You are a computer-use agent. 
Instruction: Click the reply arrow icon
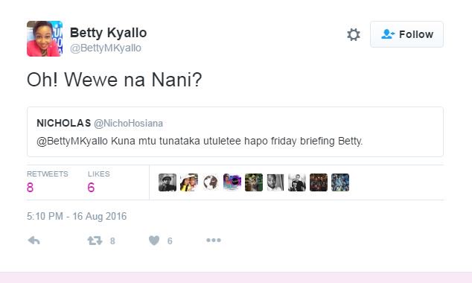[x=34, y=241]
